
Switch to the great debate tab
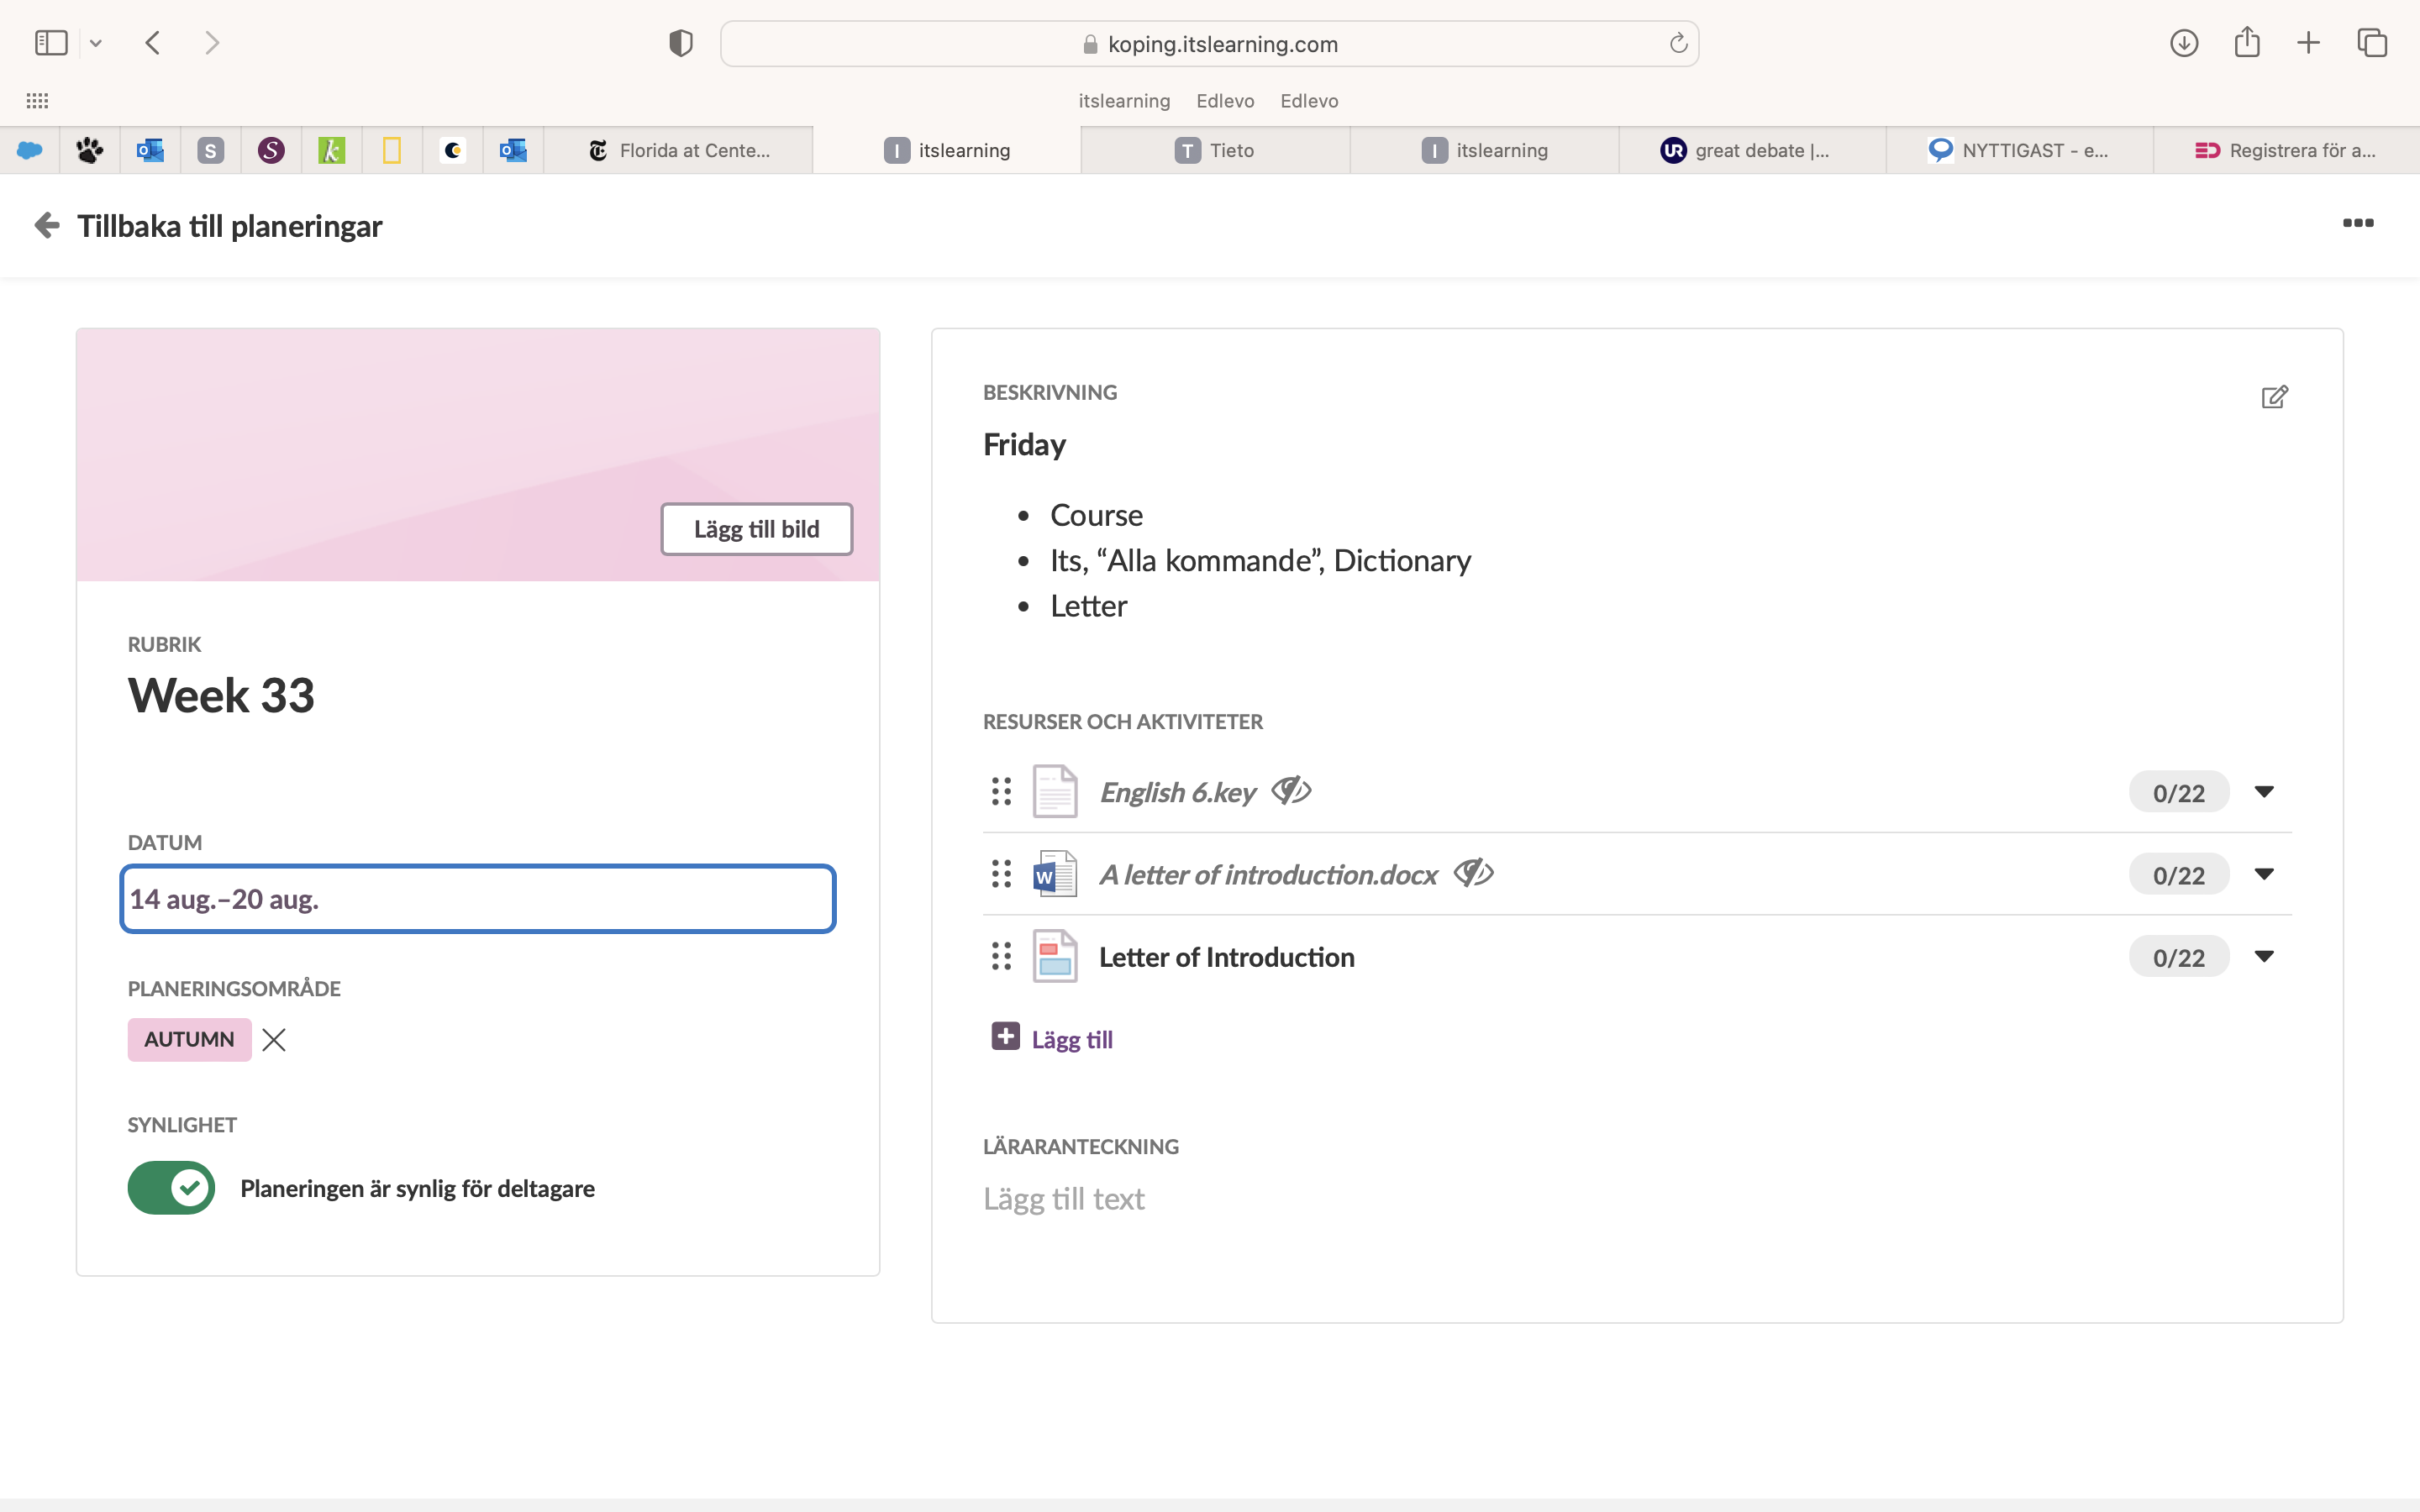pyautogui.click(x=1751, y=150)
